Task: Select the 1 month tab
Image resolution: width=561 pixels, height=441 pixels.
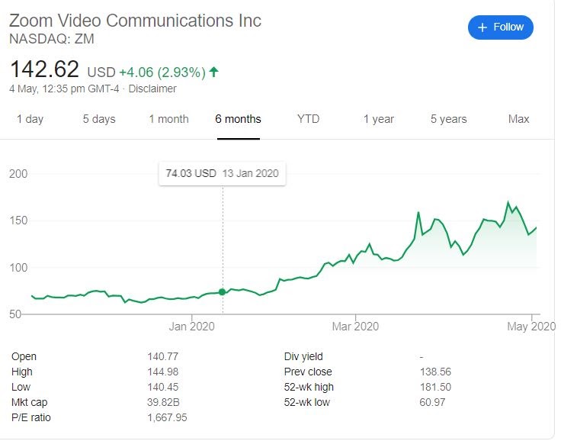Action: coord(168,119)
